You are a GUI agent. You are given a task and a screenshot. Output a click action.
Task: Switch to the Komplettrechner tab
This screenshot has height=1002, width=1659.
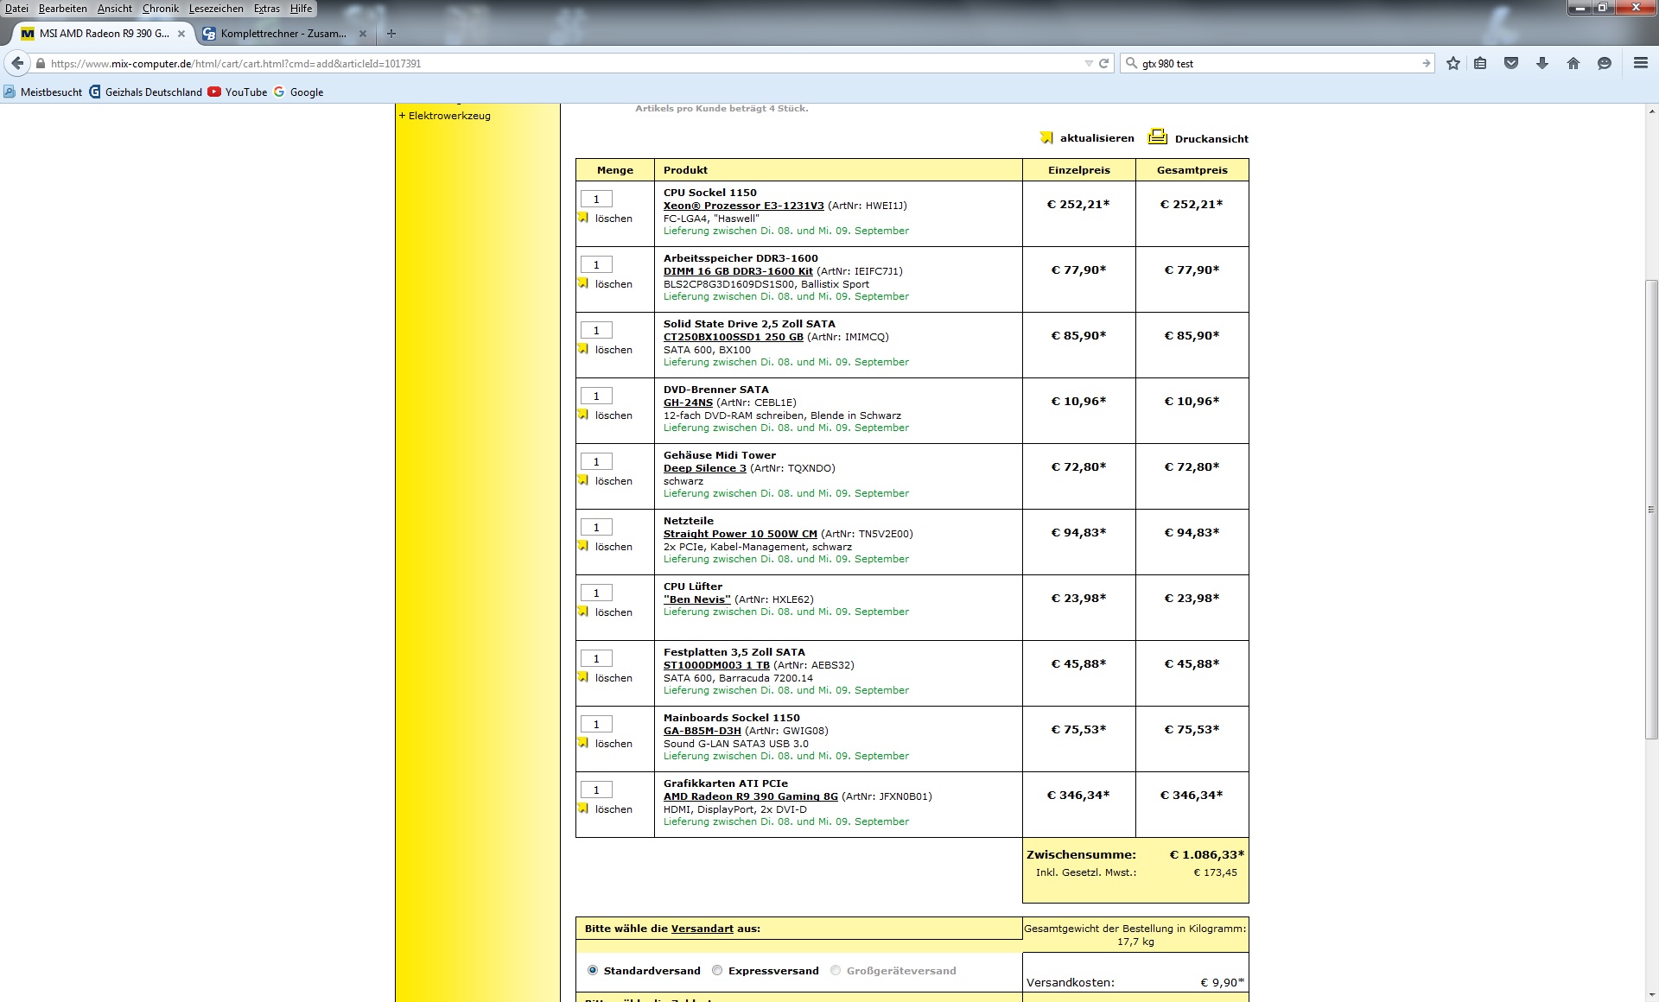pos(283,34)
